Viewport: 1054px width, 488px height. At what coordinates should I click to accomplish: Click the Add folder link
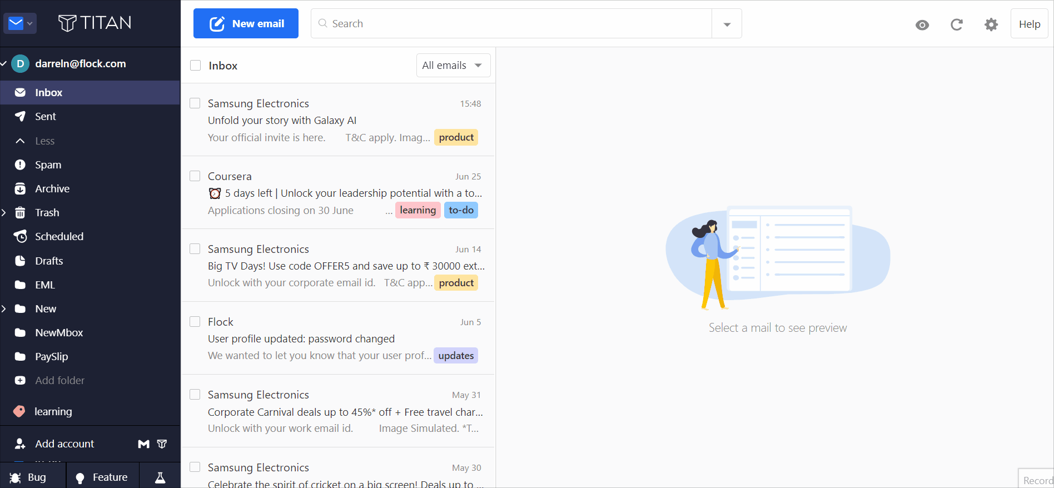[x=60, y=380]
